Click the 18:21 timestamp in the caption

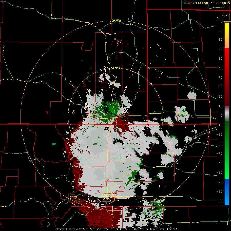172,229
